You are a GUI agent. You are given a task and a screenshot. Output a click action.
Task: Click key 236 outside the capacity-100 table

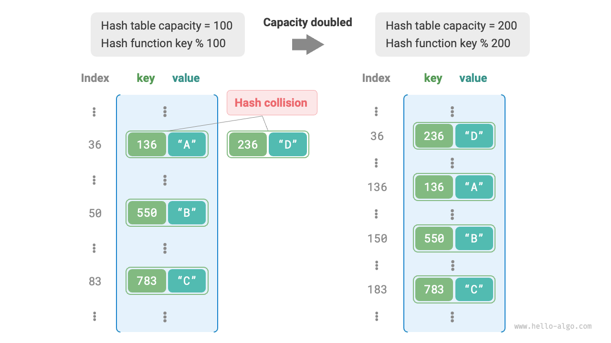[x=247, y=144]
